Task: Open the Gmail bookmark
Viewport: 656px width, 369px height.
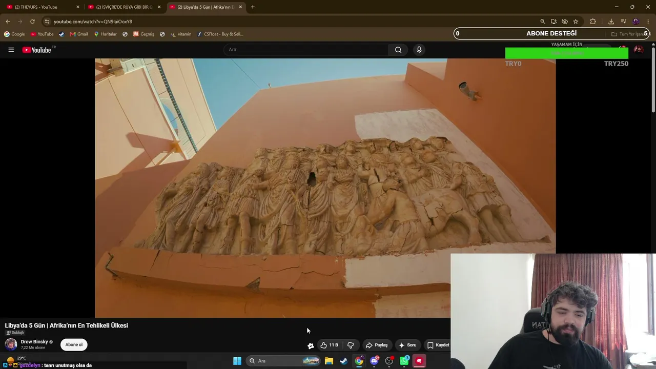Action: 79,34
